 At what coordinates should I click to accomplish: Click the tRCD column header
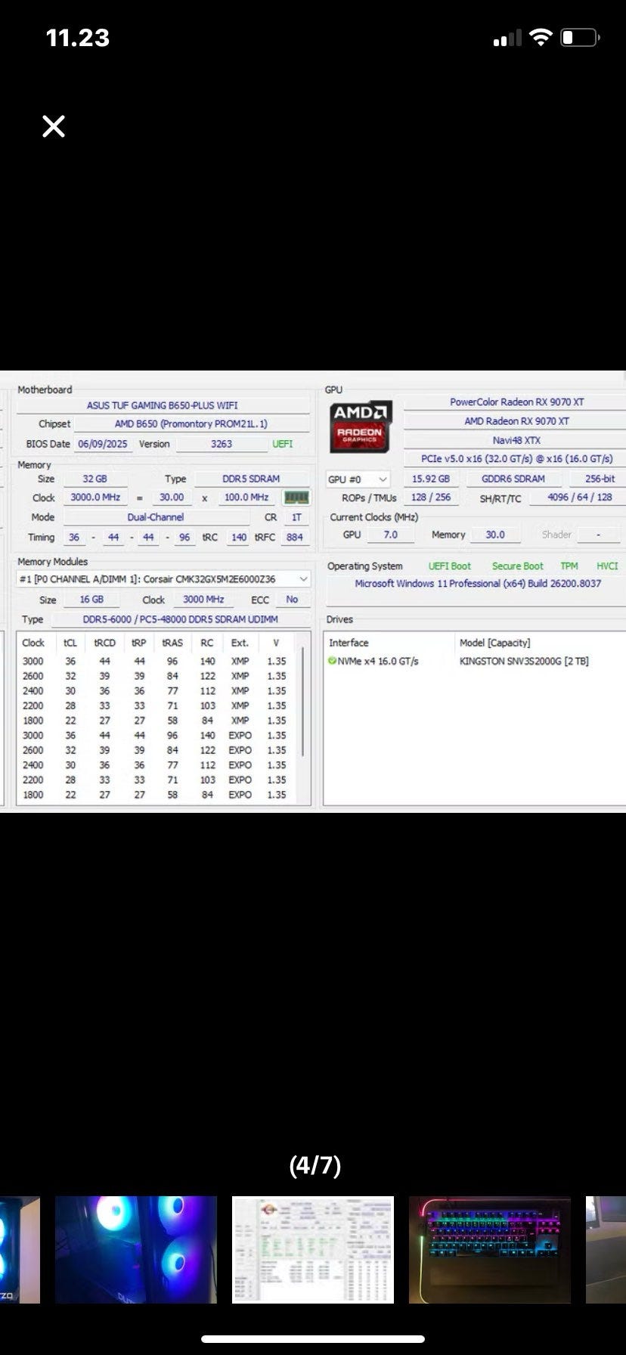click(105, 643)
